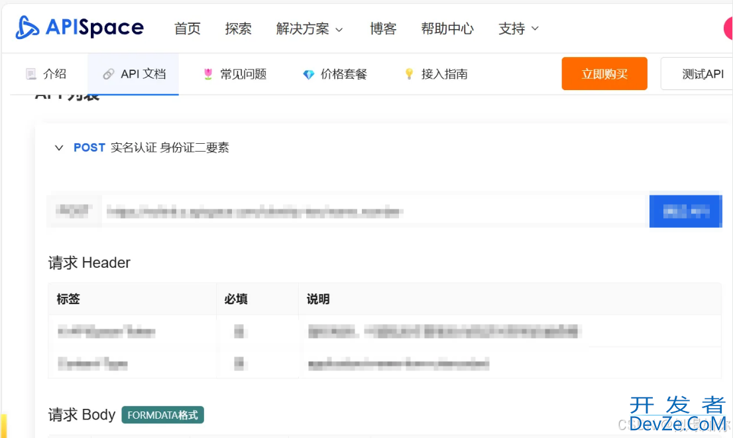Collapse the POST 实名认证 section chevron
Image resolution: width=733 pixels, height=438 pixels.
pos(59,148)
